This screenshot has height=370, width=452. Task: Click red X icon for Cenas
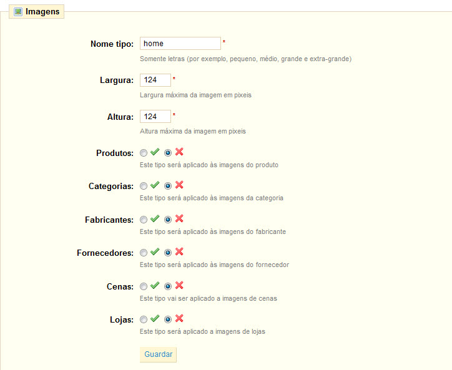(179, 286)
